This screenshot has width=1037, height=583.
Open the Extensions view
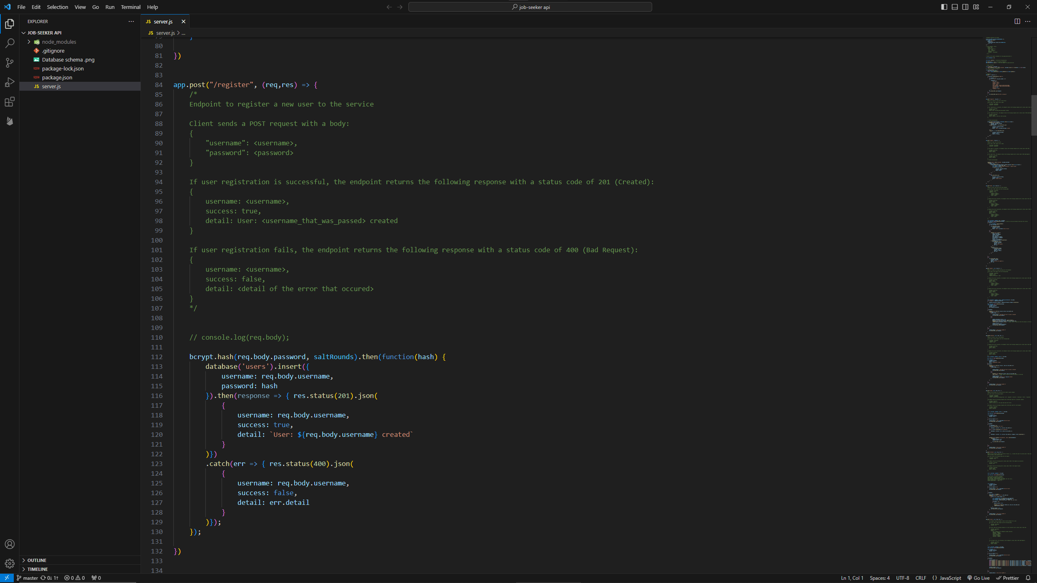click(10, 102)
